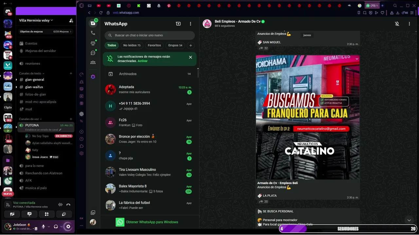Click the forward count 32 under SAN MIGUEL
The image size is (419, 235).
point(264,48)
